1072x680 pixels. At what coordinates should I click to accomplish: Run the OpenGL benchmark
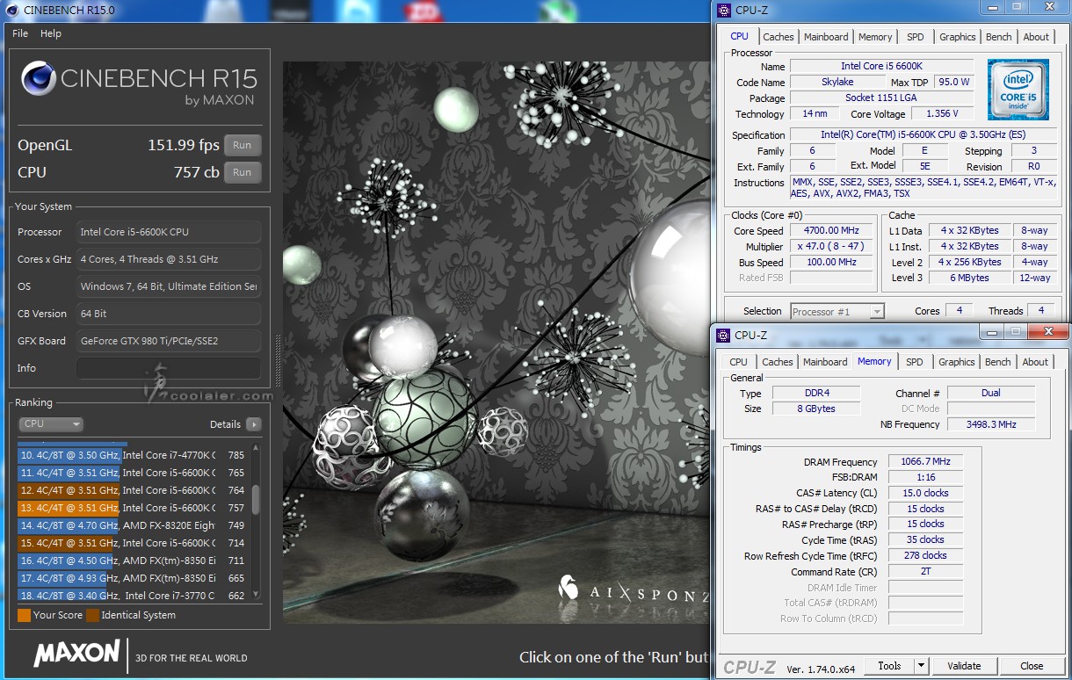[x=243, y=146]
